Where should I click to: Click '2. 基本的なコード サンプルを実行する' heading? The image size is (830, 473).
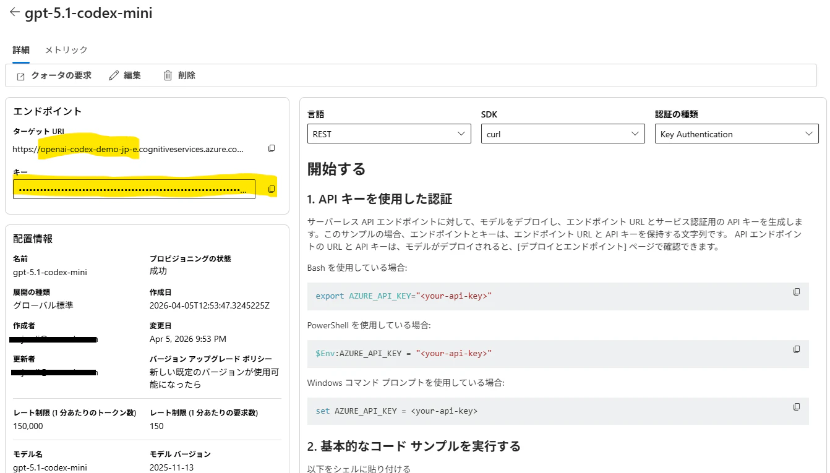point(414,446)
